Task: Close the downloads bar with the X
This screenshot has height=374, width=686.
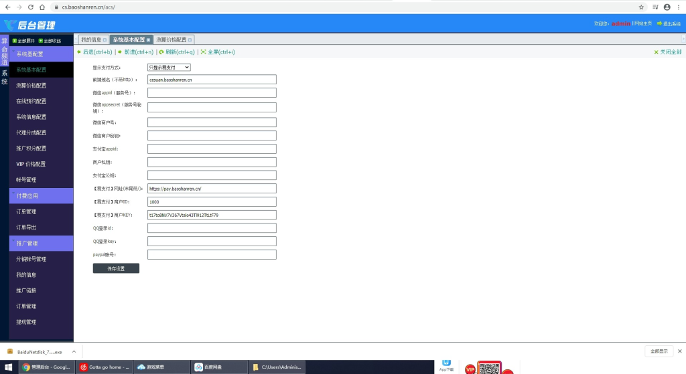Action: click(x=679, y=351)
